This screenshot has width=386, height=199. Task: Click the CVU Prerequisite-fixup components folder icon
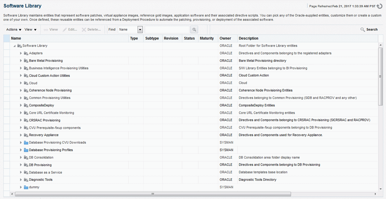(x=26, y=127)
